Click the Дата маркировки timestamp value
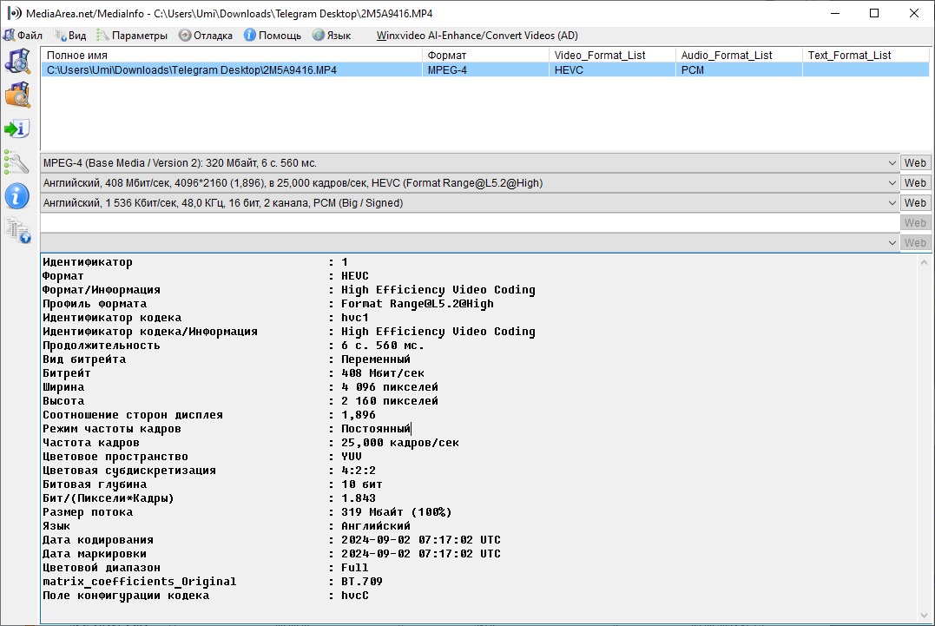Screen dimensions: 935x626 point(421,553)
